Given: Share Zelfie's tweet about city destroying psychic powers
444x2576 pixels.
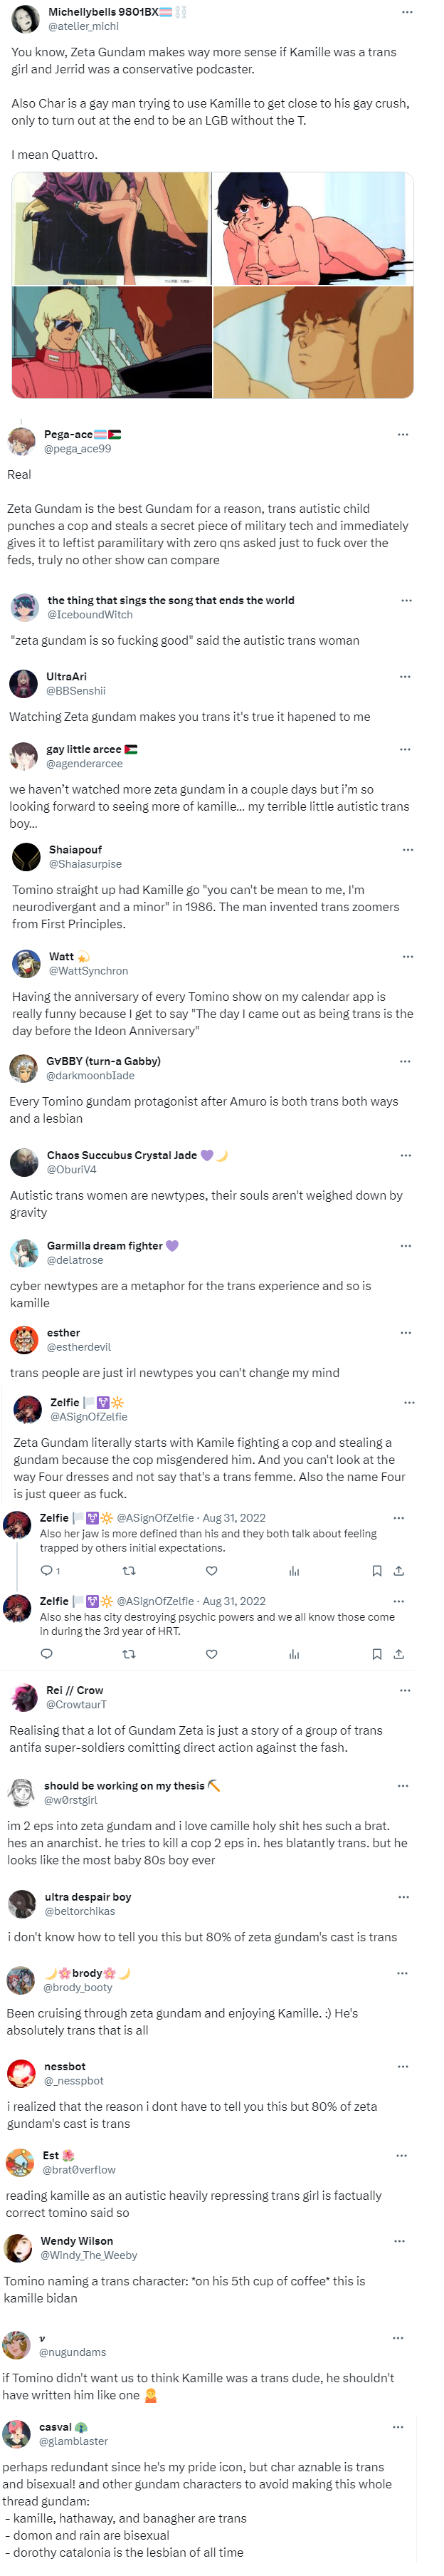Looking at the screenshot, I should [x=398, y=1653].
